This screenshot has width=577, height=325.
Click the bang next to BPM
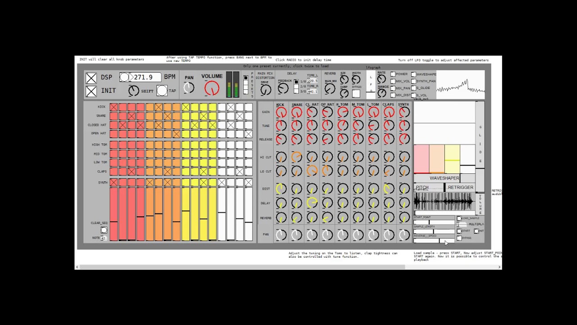tap(124, 78)
